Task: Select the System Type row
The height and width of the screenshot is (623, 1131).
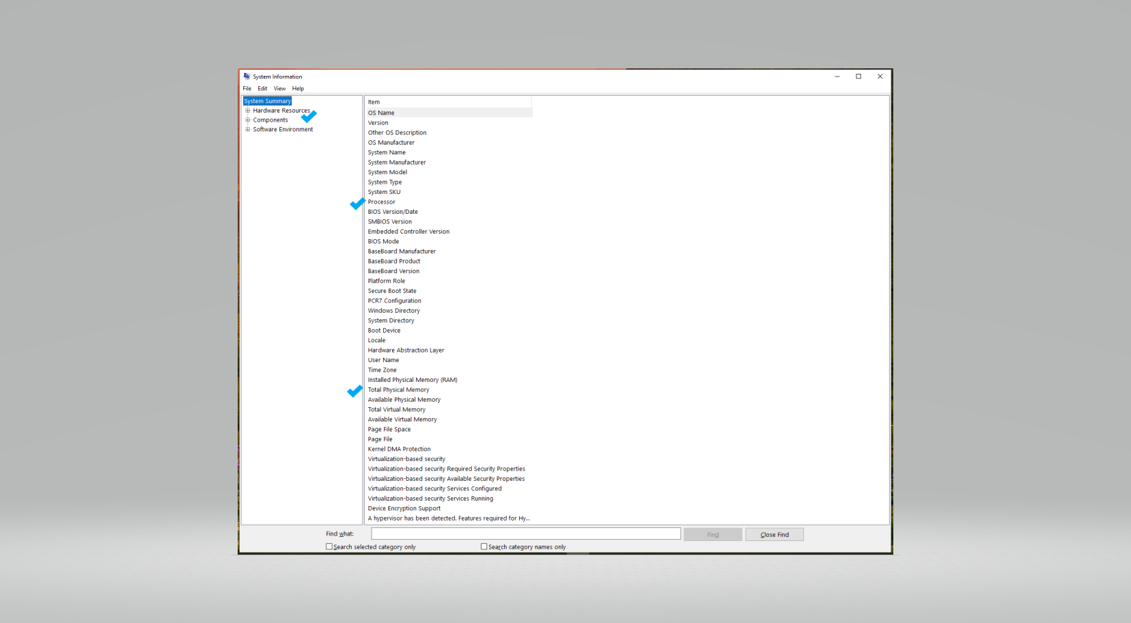Action: tap(449, 182)
